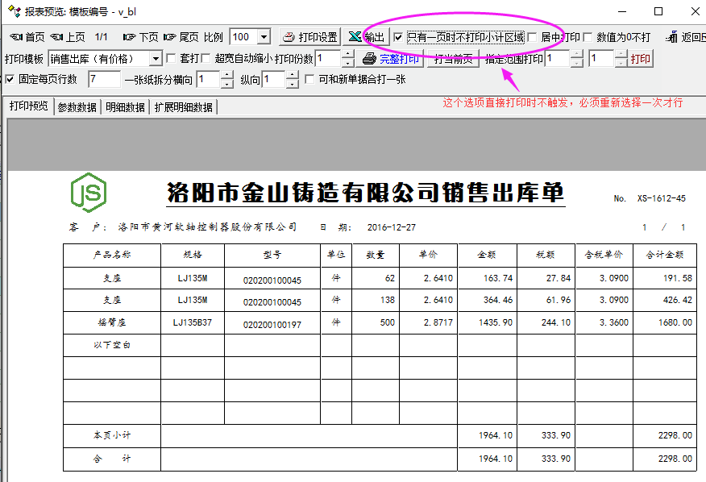Click the green JS company logo
706x482 pixels.
point(89,192)
